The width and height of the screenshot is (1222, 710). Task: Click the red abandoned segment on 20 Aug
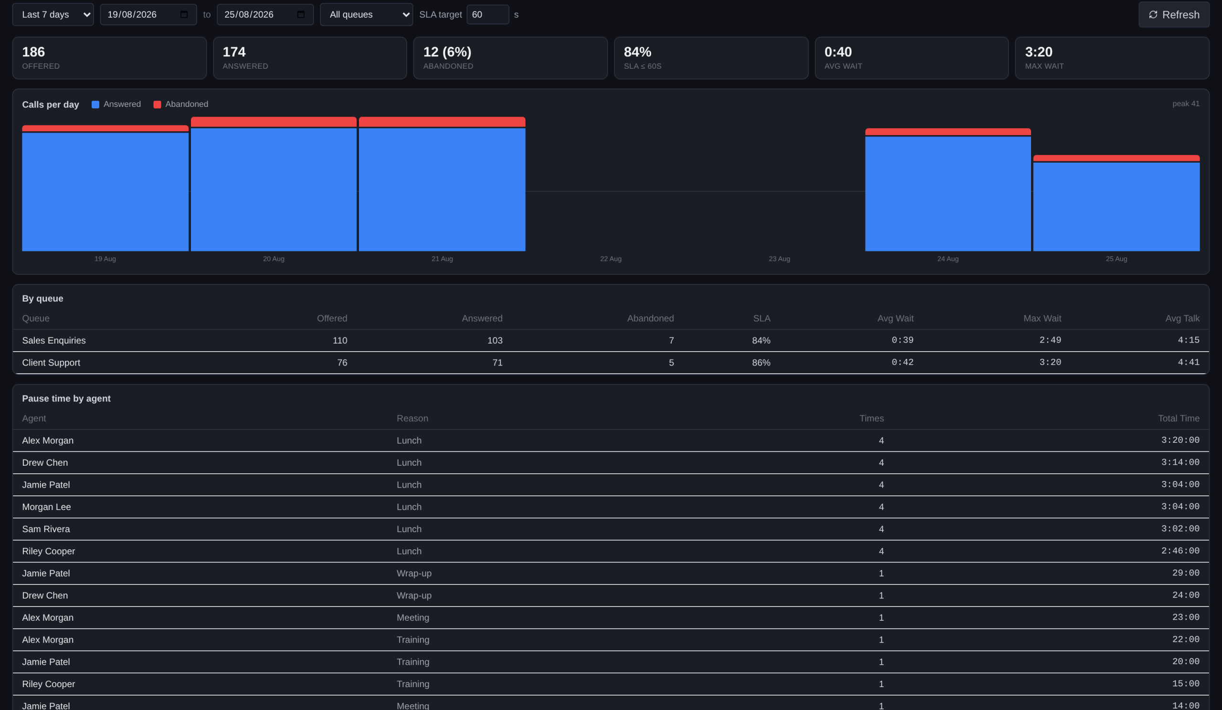click(274, 122)
